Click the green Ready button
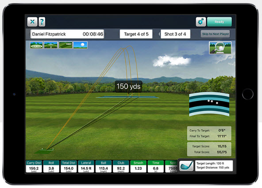This screenshot has width=262, height=188. pyautogui.click(x=220, y=22)
